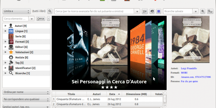Click the 'Vai' search button
Screen dimensions: 216x108
point(145,11)
